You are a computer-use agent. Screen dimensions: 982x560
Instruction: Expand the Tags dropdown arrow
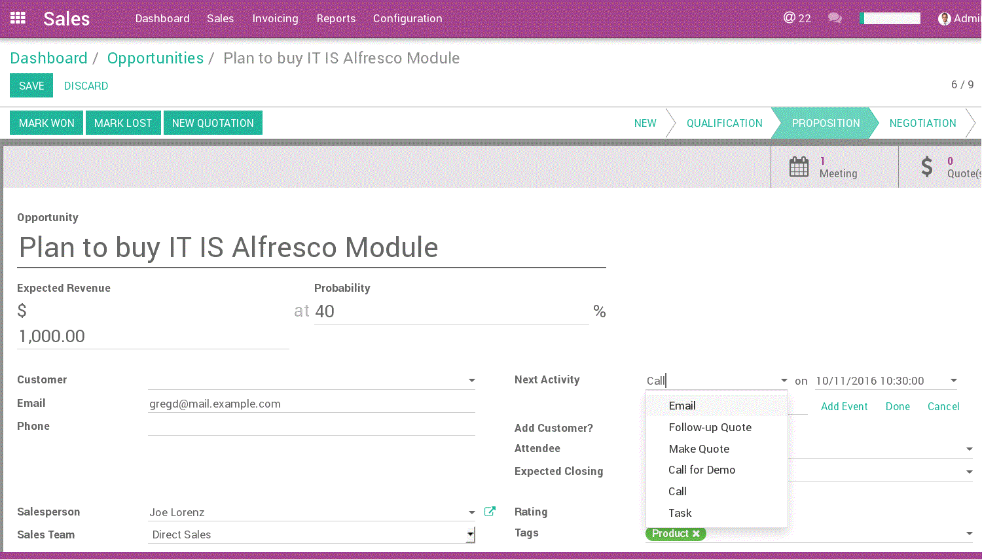tap(969, 534)
